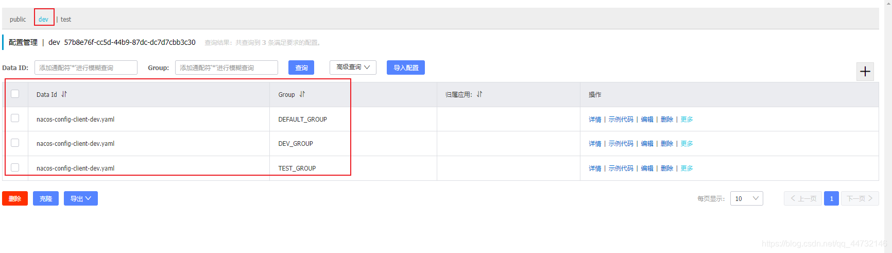The height and width of the screenshot is (253, 892).
Task: Switch to the test namespace tab
Action: coord(66,20)
